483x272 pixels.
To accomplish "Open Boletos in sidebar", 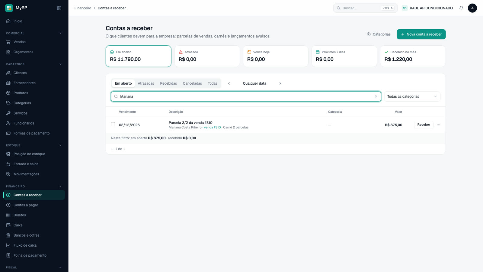I will coord(34,215).
